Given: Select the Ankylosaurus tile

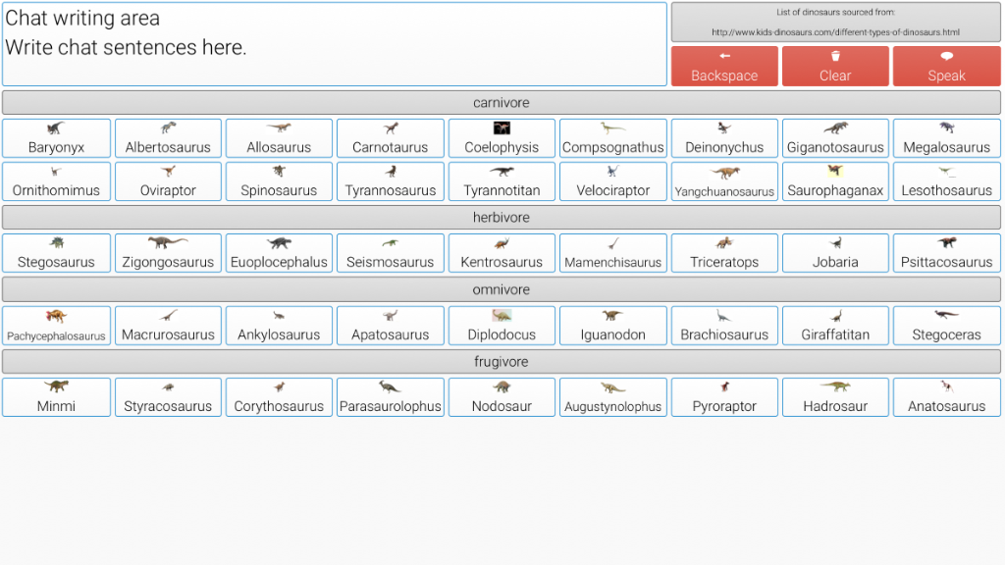Looking at the screenshot, I should [x=279, y=326].
